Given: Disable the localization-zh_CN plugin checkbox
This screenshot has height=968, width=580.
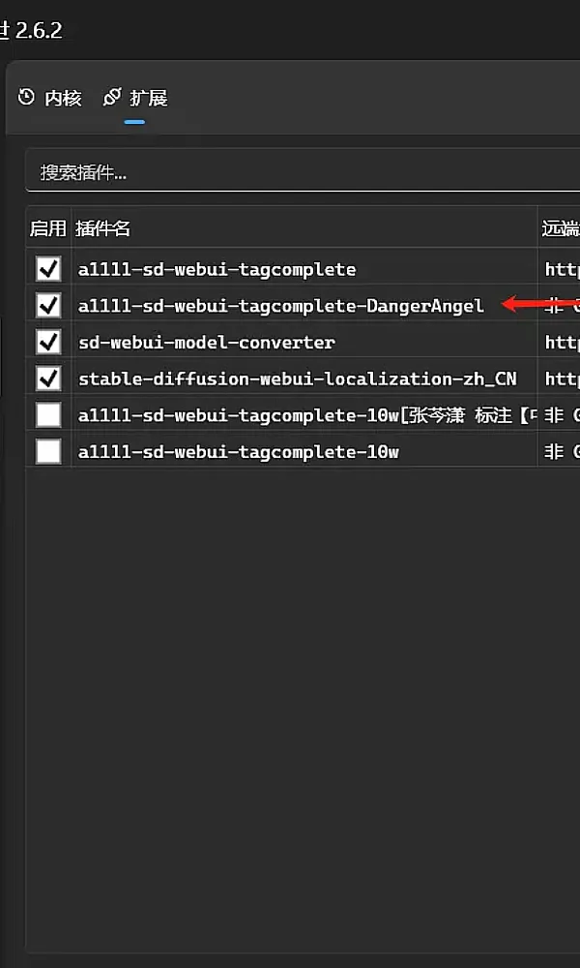Looking at the screenshot, I should click(48, 378).
